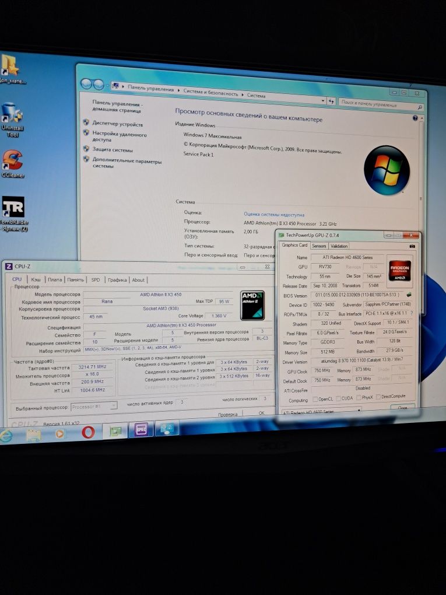Open the About tab in CPU-Z
The width and height of the screenshot is (446, 595).
(x=138, y=280)
